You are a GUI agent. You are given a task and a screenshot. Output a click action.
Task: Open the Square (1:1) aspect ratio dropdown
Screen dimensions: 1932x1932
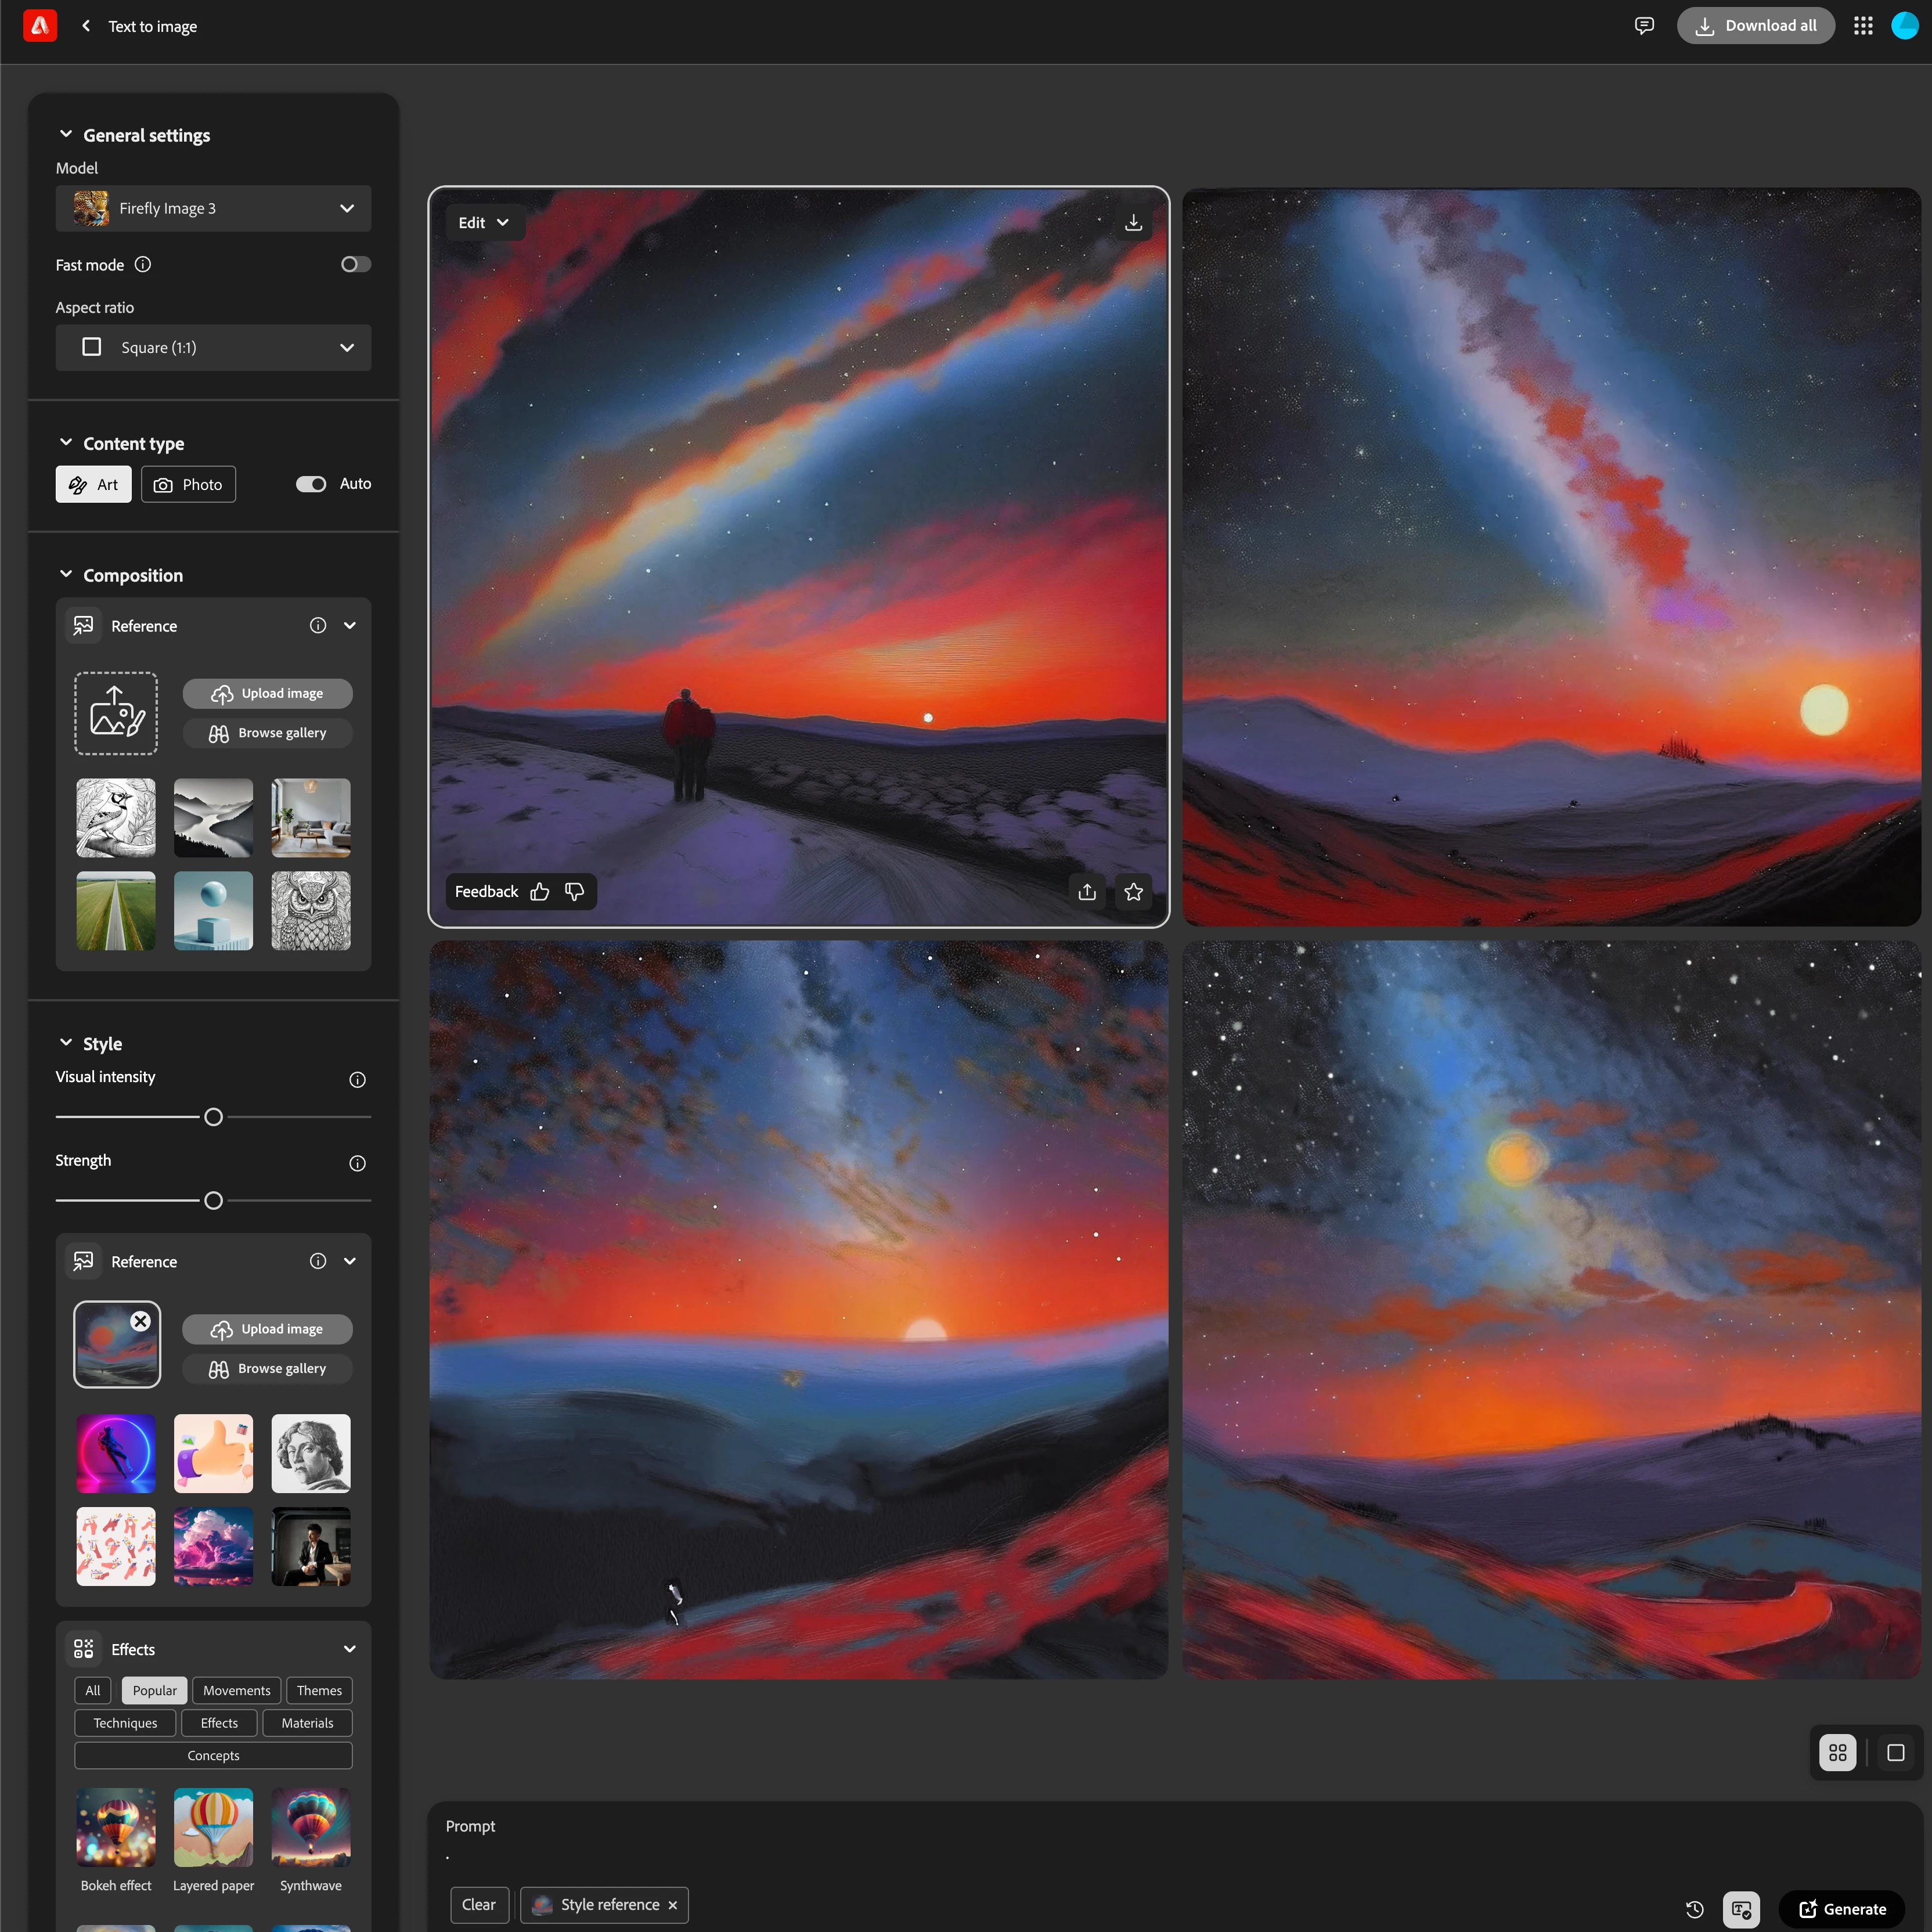213,348
